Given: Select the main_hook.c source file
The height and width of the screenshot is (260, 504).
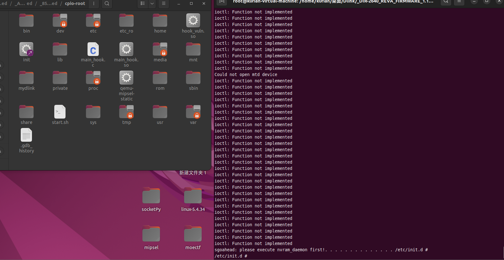Looking at the screenshot, I should (93, 54).
